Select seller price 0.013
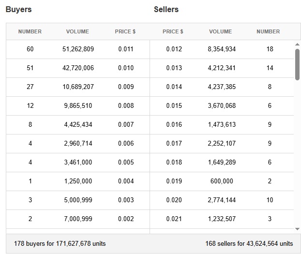301x254 pixels. pyautogui.click(x=174, y=68)
